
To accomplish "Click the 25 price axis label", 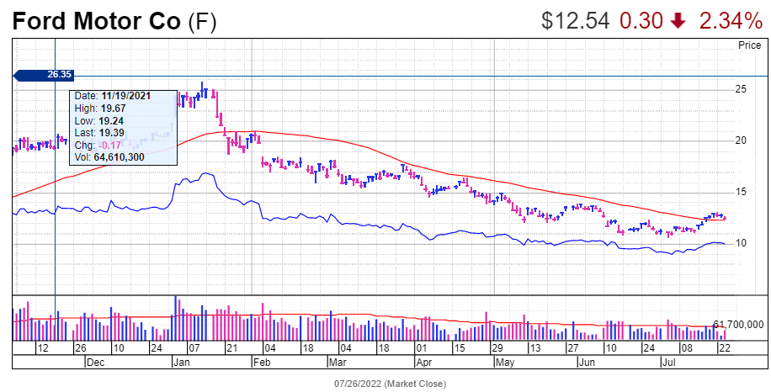I will [x=742, y=89].
